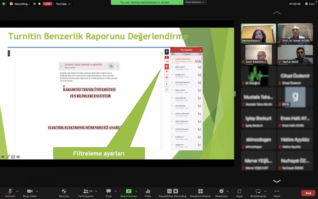318x199 pixels.
Task: Click the Tüm Kaynaklar panel header
Action: coord(186,50)
